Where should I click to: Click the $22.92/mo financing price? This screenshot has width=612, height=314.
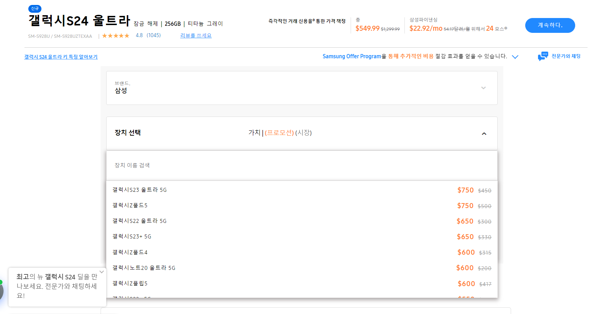coord(426,28)
